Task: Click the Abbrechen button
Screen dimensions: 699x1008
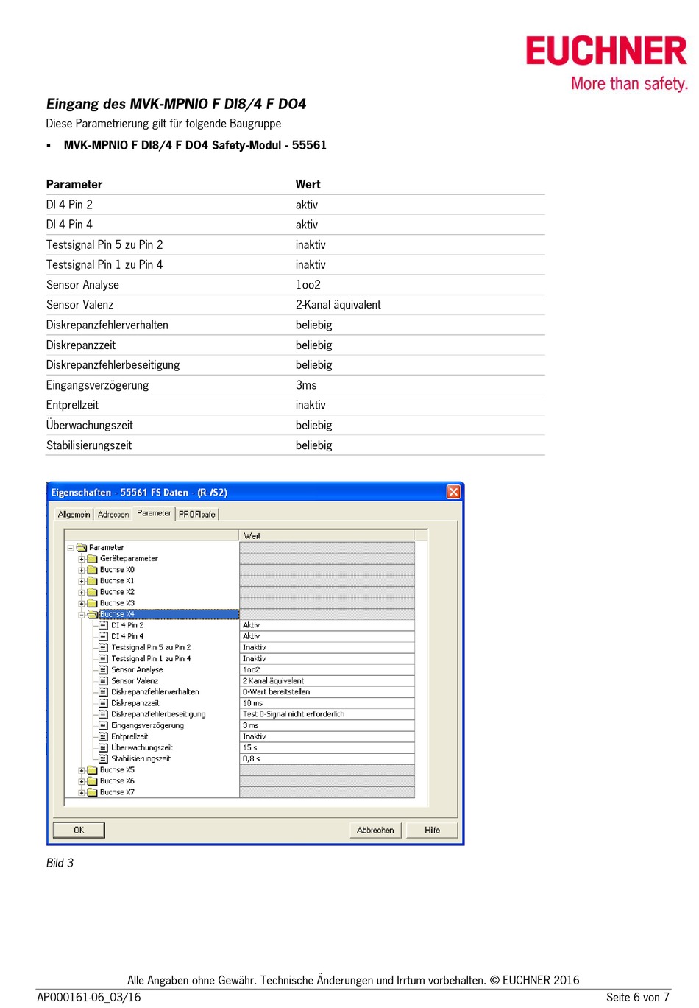Action: tap(375, 830)
